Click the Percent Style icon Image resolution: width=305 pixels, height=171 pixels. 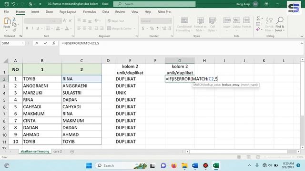point(152,28)
